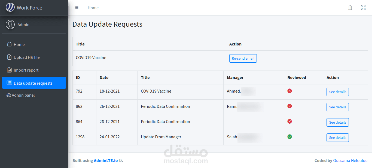This screenshot has width=372, height=168.
Task: Go to Import report
Action: (x=26, y=70)
